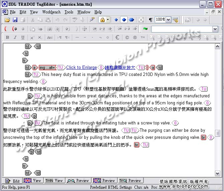The width and height of the screenshot is (224, 191).
Task: Click Predefined HTML Settings in status bar
Action: pos(111,187)
